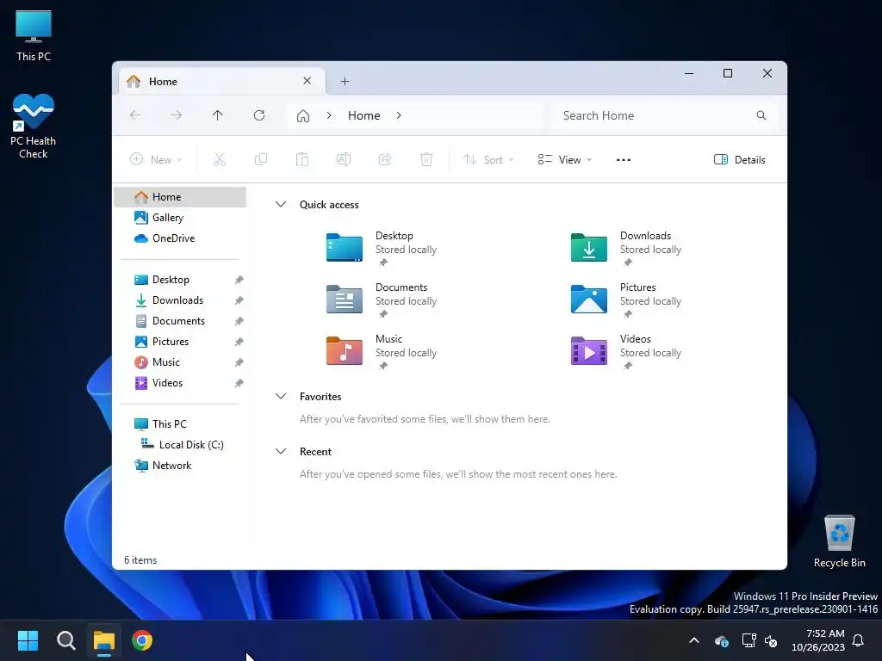882x661 pixels.
Task: Select This PC desktop icon
Action: 34,35
